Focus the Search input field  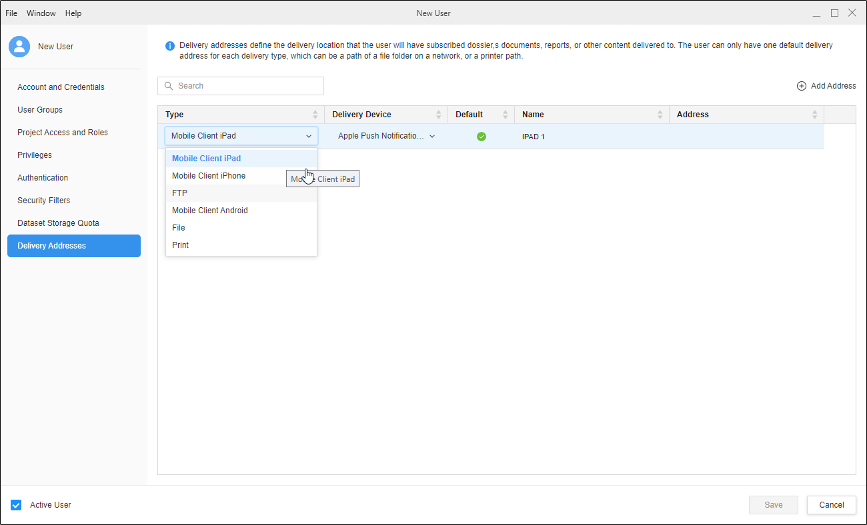(247, 86)
